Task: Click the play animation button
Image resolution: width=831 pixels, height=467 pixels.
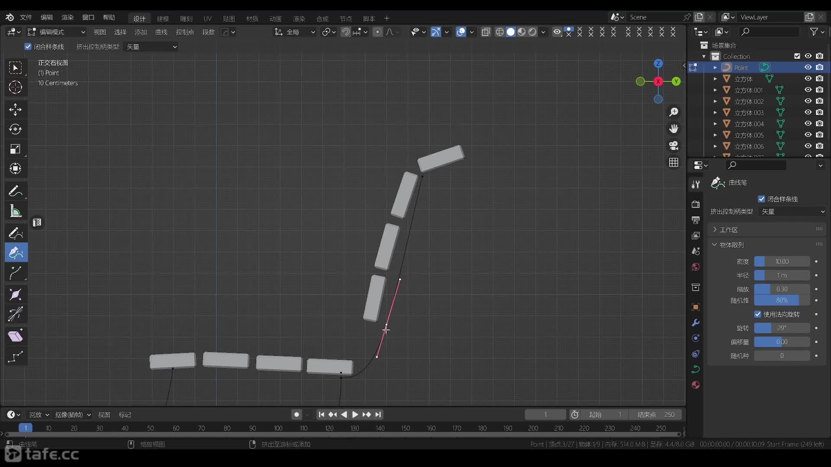Action: 355,415
